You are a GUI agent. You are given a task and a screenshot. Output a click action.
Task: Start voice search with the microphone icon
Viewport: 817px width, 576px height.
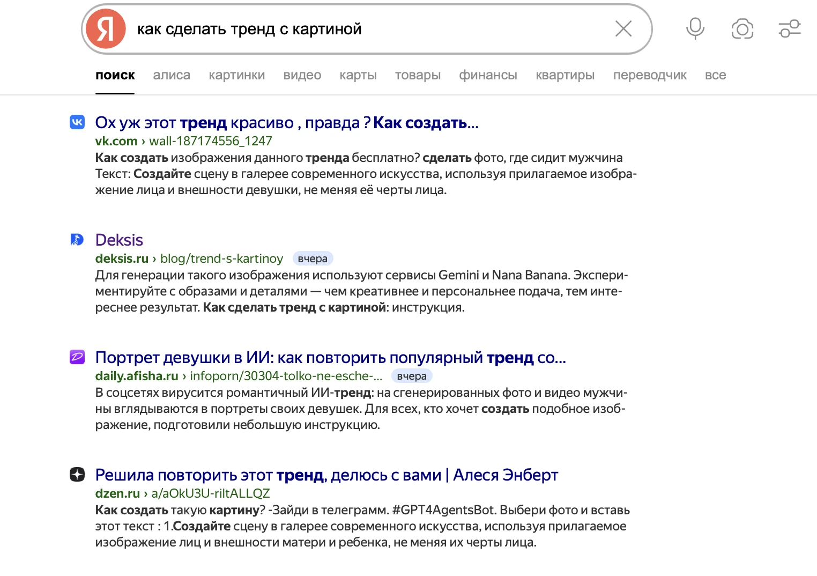click(x=695, y=29)
